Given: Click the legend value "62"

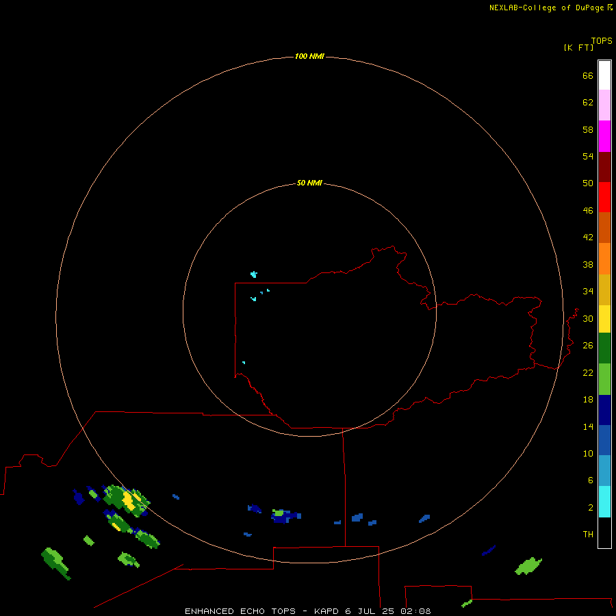Looking at the screenshot, I should [588, 103].
